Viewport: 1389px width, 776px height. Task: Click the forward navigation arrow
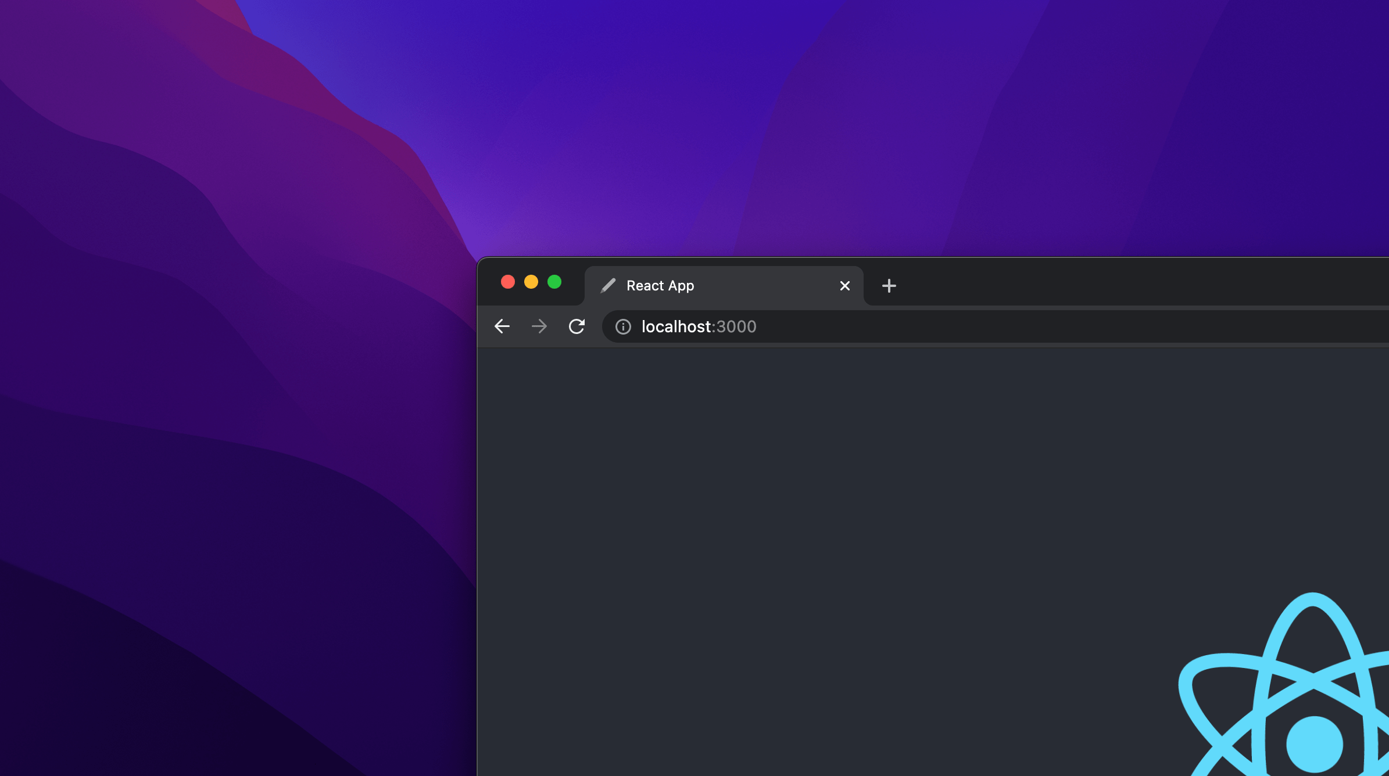point(539,326)
